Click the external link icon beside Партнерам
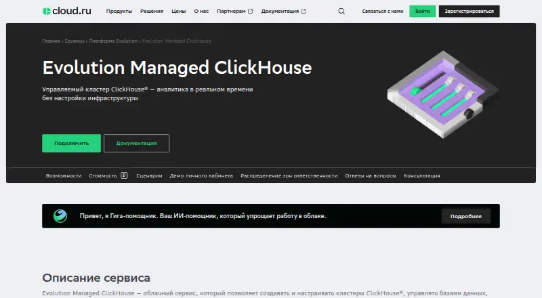Image resolution: width=542 pixels, height=298 pixels. [x=250, y=11]
